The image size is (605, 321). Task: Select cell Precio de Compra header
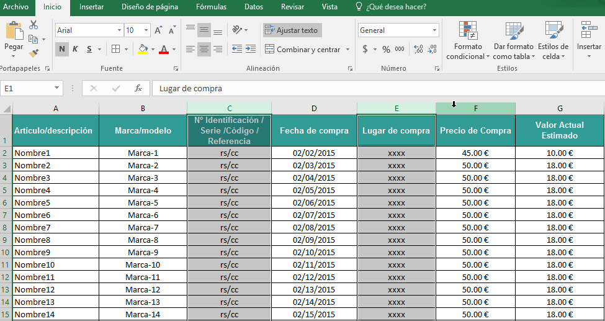pyautogui.click(x=475, y=130)
